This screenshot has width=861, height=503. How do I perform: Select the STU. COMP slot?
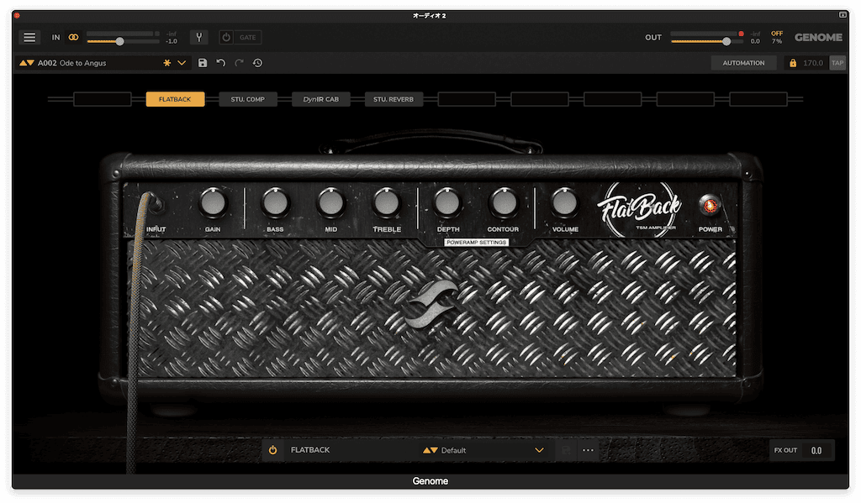[248, 99]
